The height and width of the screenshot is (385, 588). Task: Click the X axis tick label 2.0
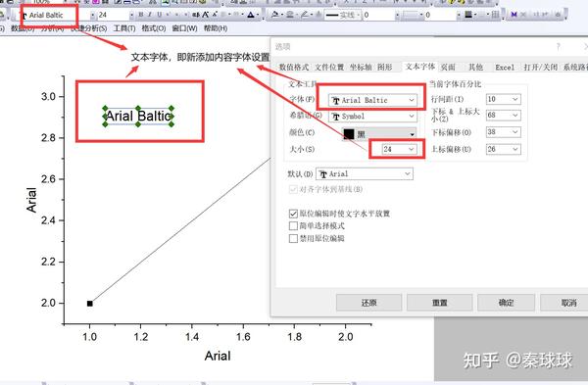click(345, 337)
